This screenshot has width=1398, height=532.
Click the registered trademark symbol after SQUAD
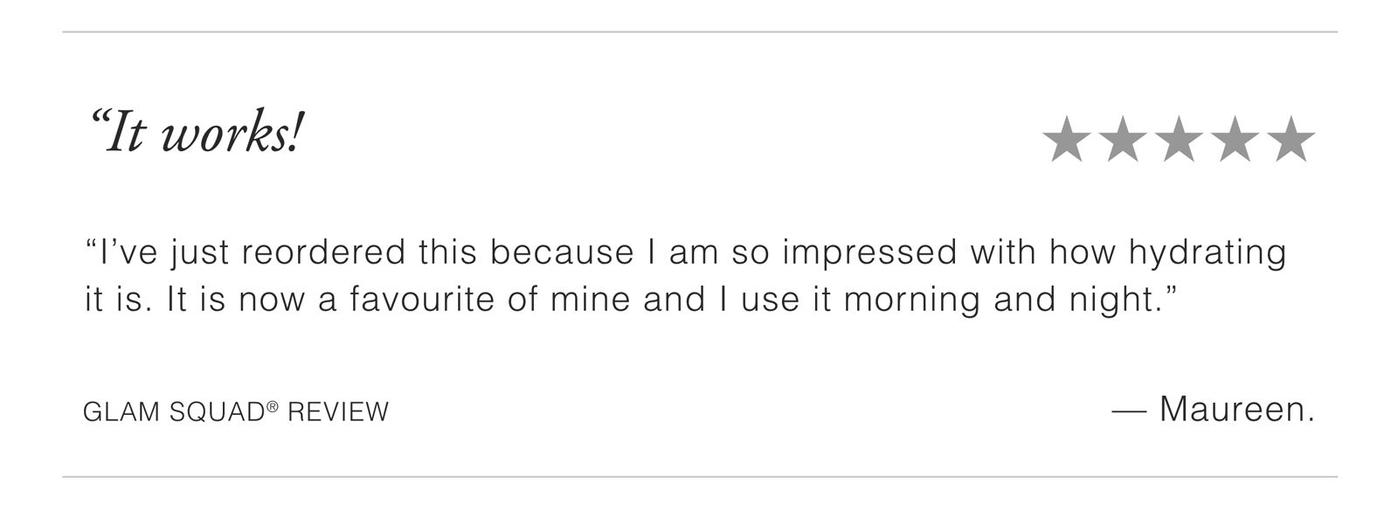tap(272, 406)
